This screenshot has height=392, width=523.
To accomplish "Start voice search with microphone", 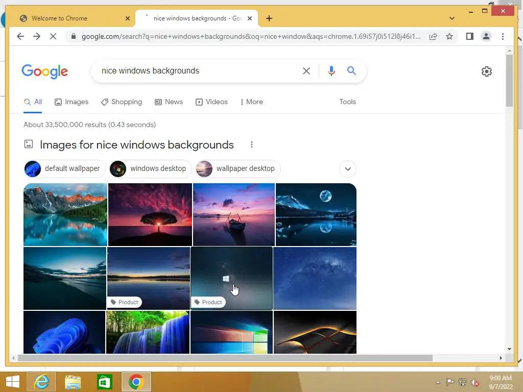I will 331,70.
